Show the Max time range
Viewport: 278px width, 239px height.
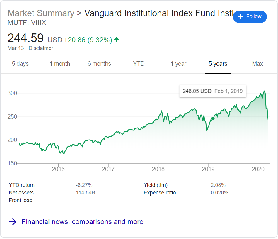point(257,64)
